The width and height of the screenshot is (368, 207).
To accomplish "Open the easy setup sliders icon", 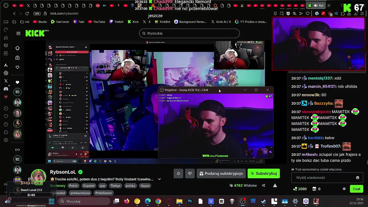I will 362,14.
